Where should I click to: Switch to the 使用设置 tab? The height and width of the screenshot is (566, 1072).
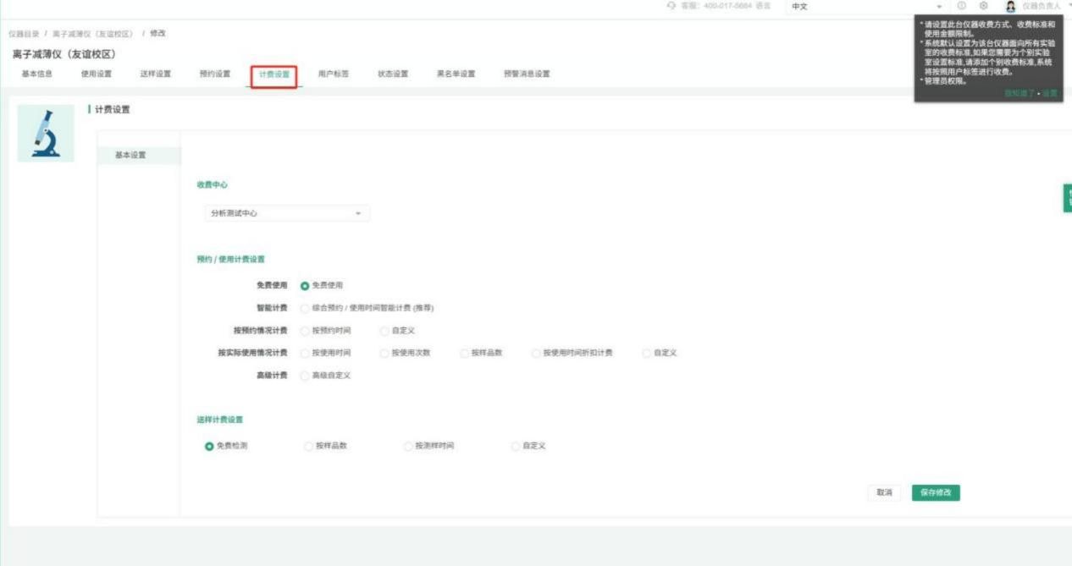97,74
